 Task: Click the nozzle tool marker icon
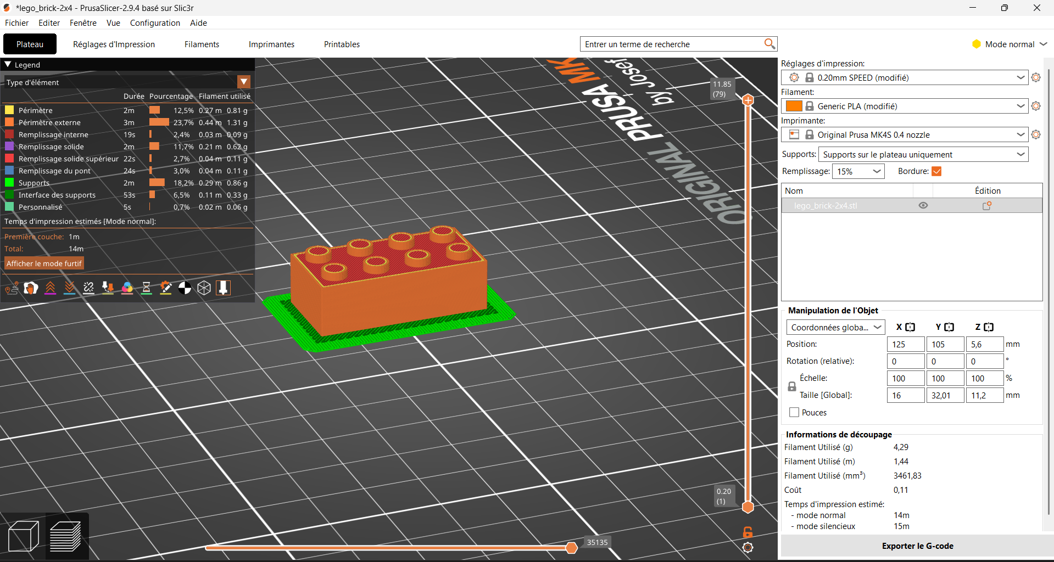(x=223, y=288)
